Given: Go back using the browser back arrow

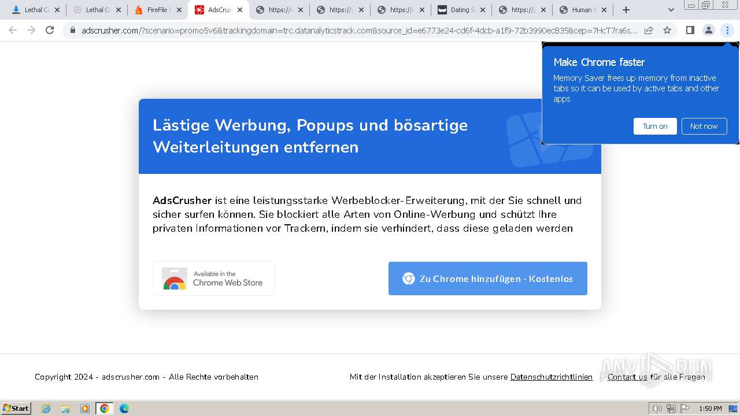Looking at the screenshot, I should [x=13, y=30].
